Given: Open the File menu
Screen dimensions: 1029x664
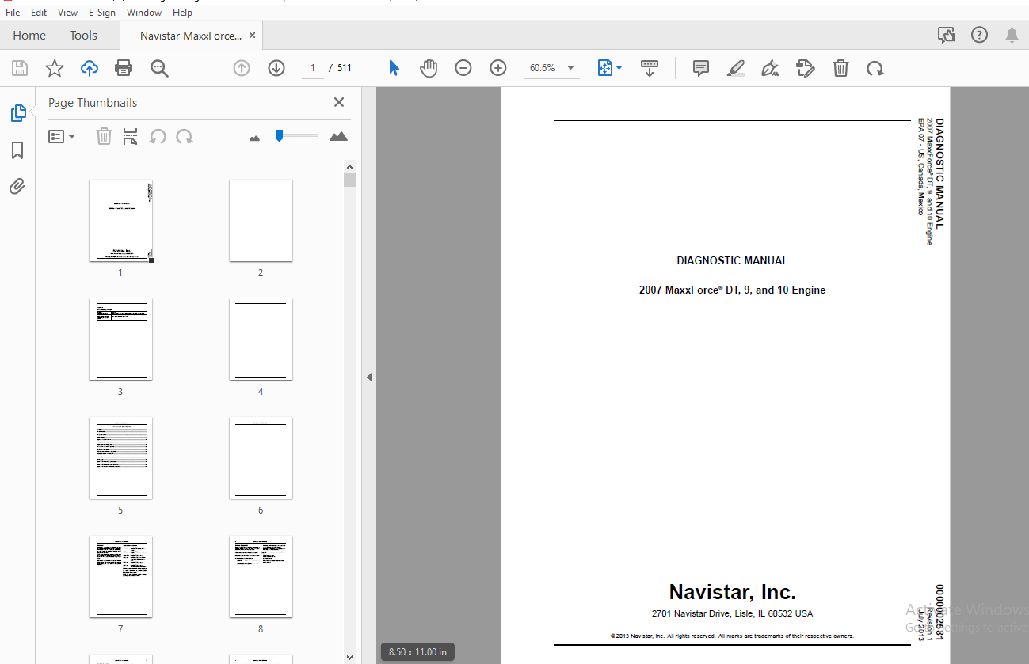Looking at the screenshot, I should (13, 13).
